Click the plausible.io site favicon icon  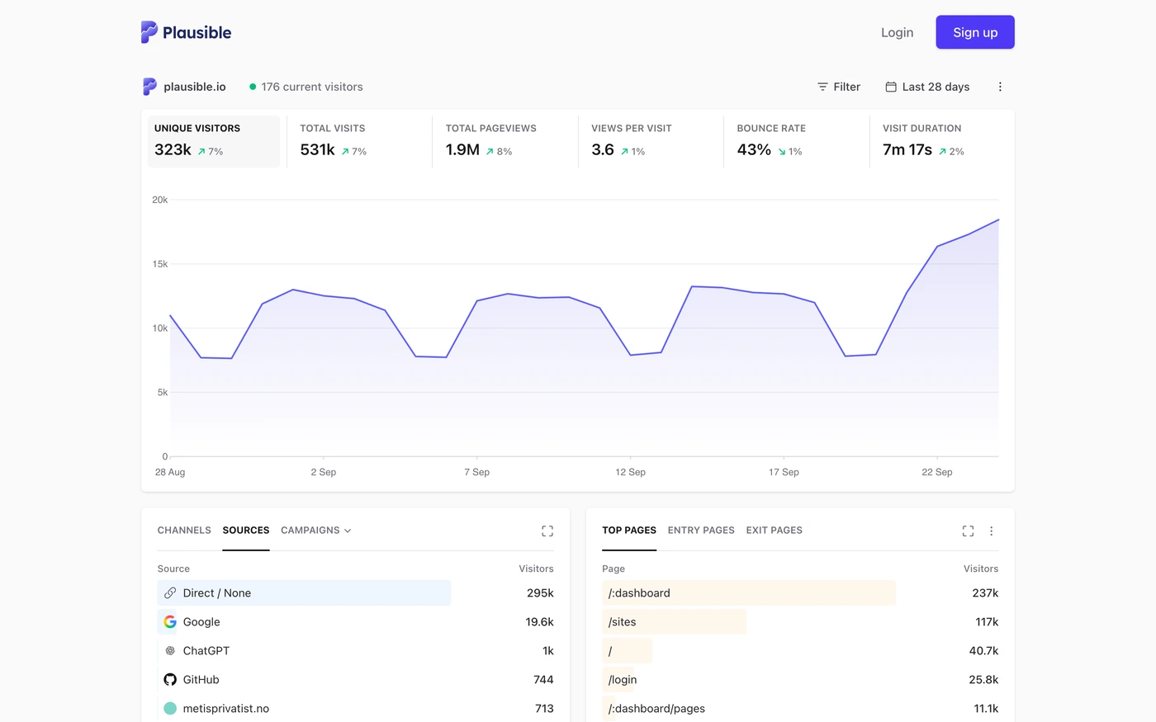pyautogui.click(x=149, y=87)
